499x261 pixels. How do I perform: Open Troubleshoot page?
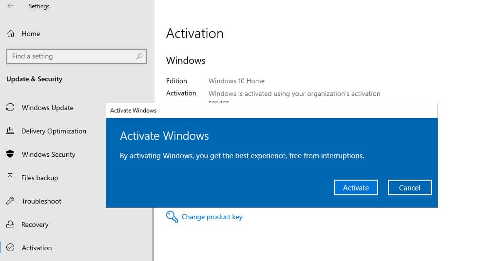tap(41, 201)
